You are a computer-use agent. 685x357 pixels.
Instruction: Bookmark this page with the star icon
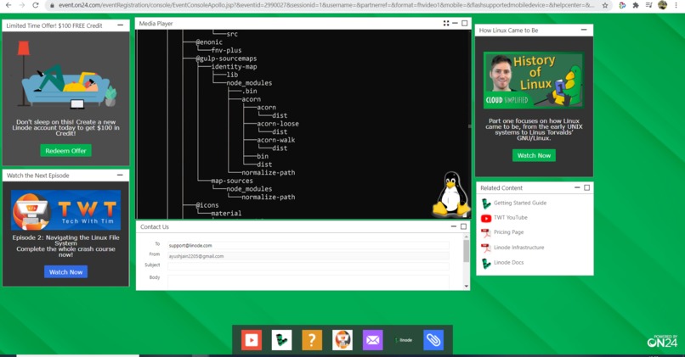click(x=605, y=5)
